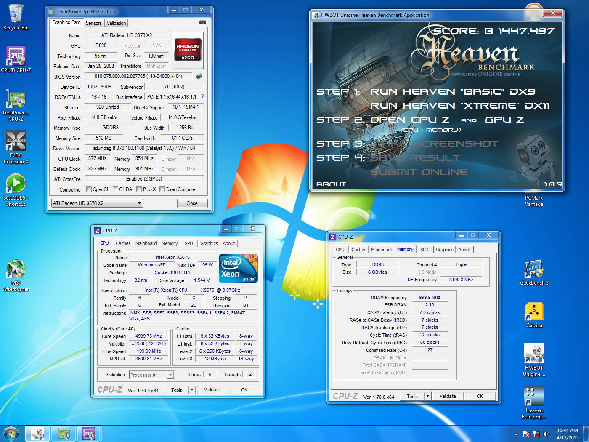
Task: Open About tab in left CPU-Z window
Action: [229, 243]
